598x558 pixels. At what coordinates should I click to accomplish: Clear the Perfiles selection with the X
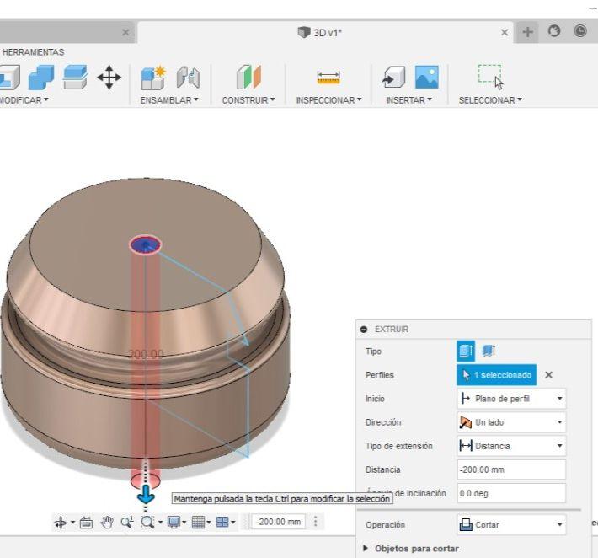(x=548, y=375)
